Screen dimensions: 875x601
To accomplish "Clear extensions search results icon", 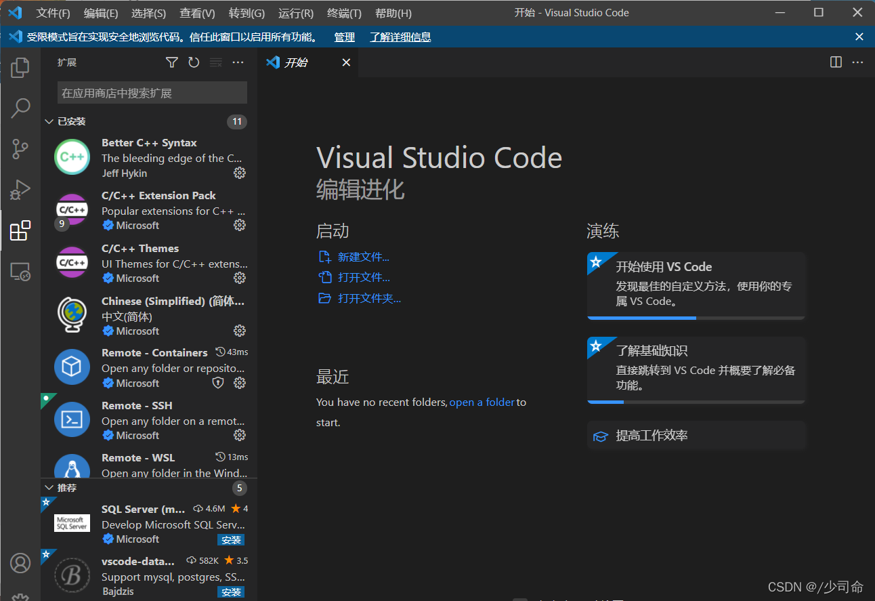I will [x=216, y=62].
